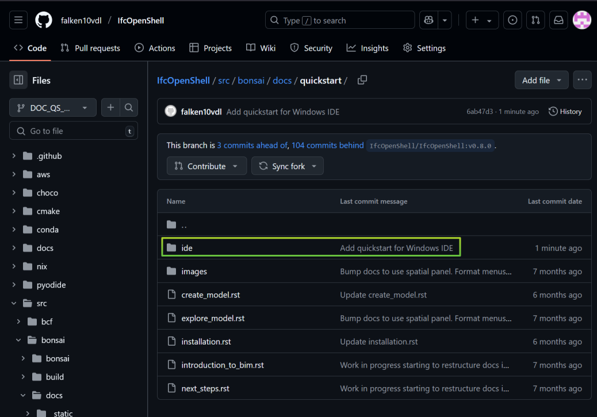Open the Contribute dropdown
Viewport: 597px width, 417px height.
[206, 166]
